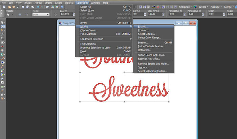Choose Expand... from the Modify submenu
The height and width of the screenshot is (139, 237).
point(143,26)
